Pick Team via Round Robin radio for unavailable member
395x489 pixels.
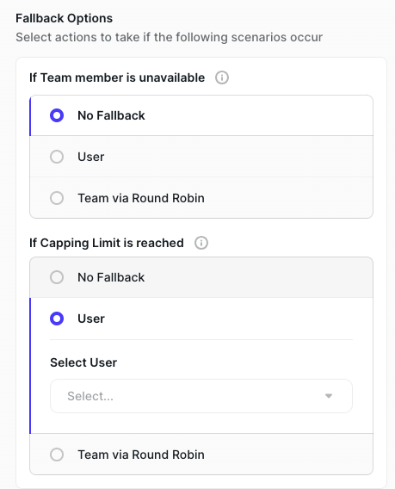tap(57, 198)
